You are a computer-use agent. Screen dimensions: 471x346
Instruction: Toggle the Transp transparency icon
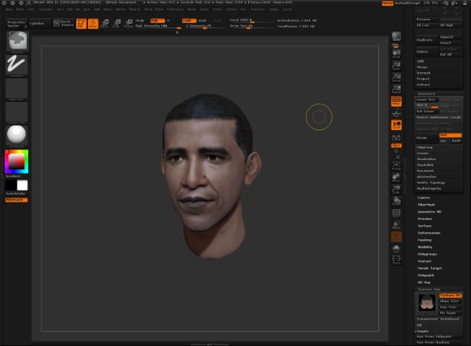point(396,224)
